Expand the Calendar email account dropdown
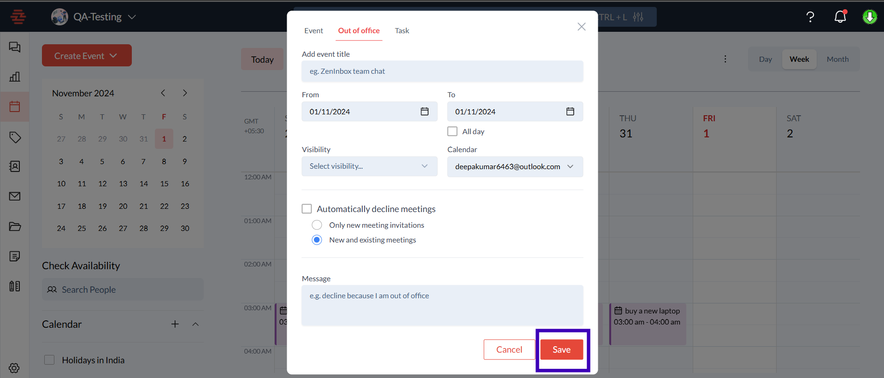The width and height of the screenshot is (884, 378). coord(515,166)
